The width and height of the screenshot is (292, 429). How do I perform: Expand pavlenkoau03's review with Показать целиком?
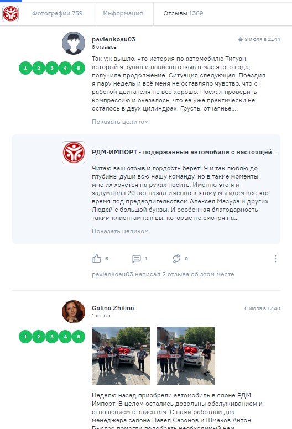pyautogui.click(x=120, y=122)
